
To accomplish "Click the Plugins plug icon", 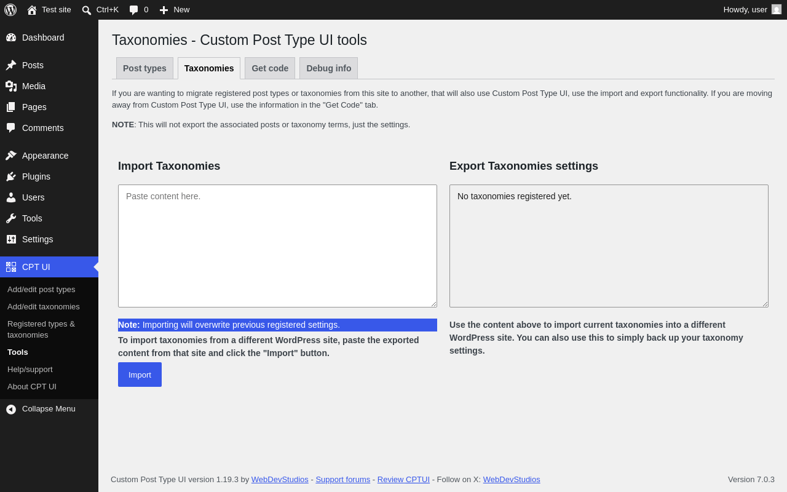I will point(11,177).
